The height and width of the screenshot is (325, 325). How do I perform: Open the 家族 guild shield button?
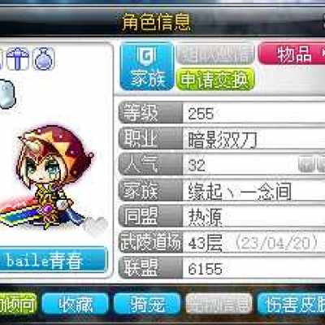click(x=147, y=67)
